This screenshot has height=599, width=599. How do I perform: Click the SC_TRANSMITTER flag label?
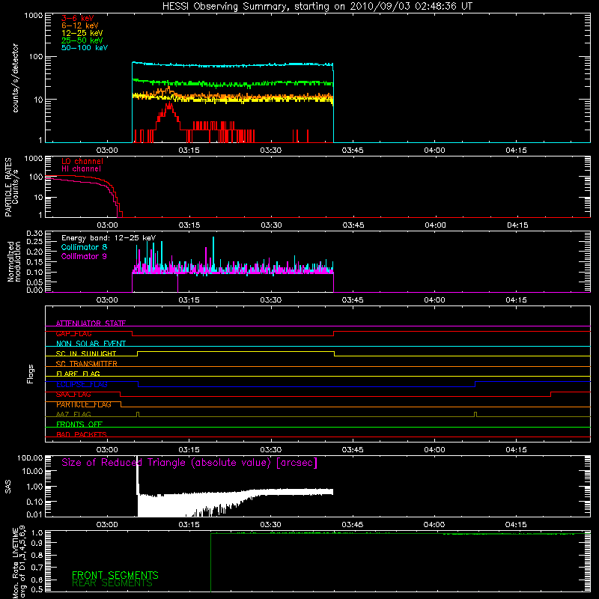(x=86, y=363)
